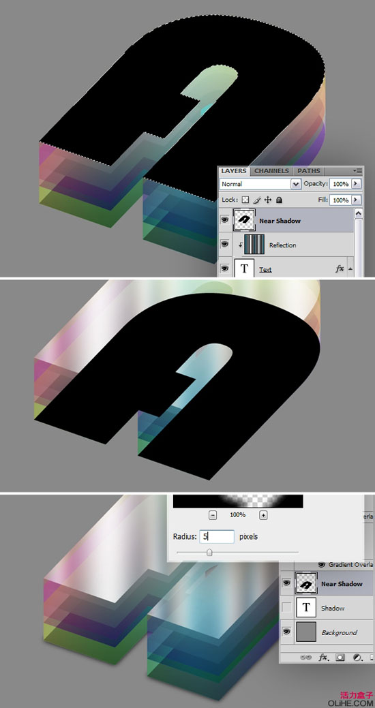
Task: Click the fx badge on Text layer
Action: click(340, 268)
